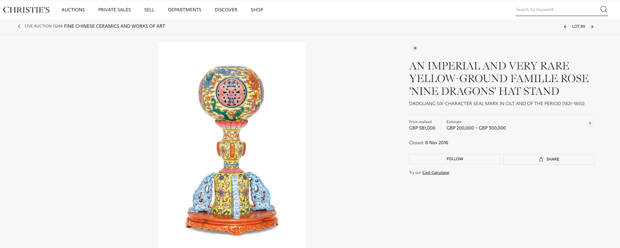Open the Cost Calculator link
The width and height of the screenshot is (620, 248).
[x=436, y=173]
